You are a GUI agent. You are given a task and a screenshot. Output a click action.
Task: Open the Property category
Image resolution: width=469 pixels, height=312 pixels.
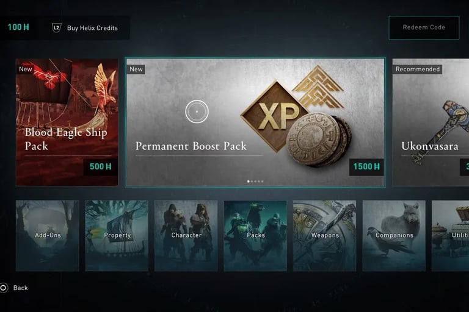point(117,236)
